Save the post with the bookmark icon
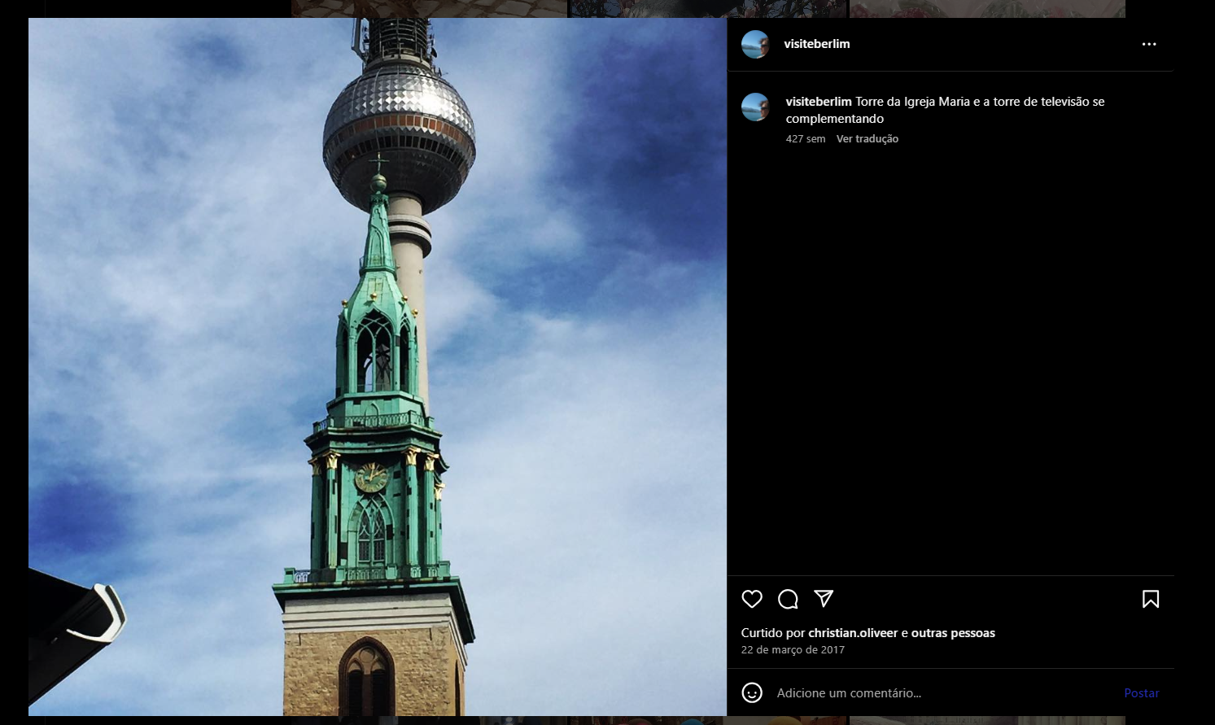 (x=1150, y=600)
